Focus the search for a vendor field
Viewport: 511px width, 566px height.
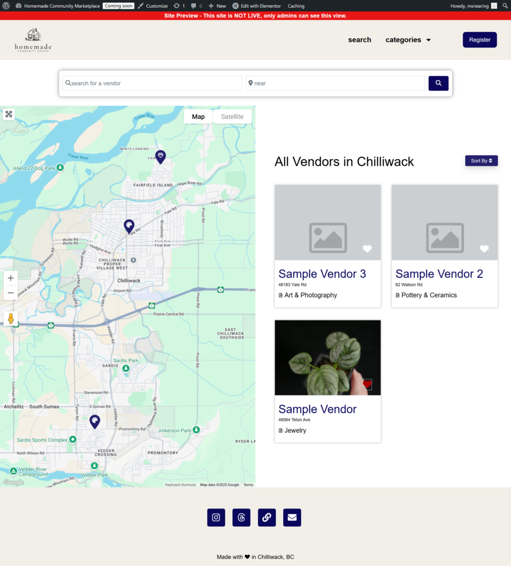point(153,83)
